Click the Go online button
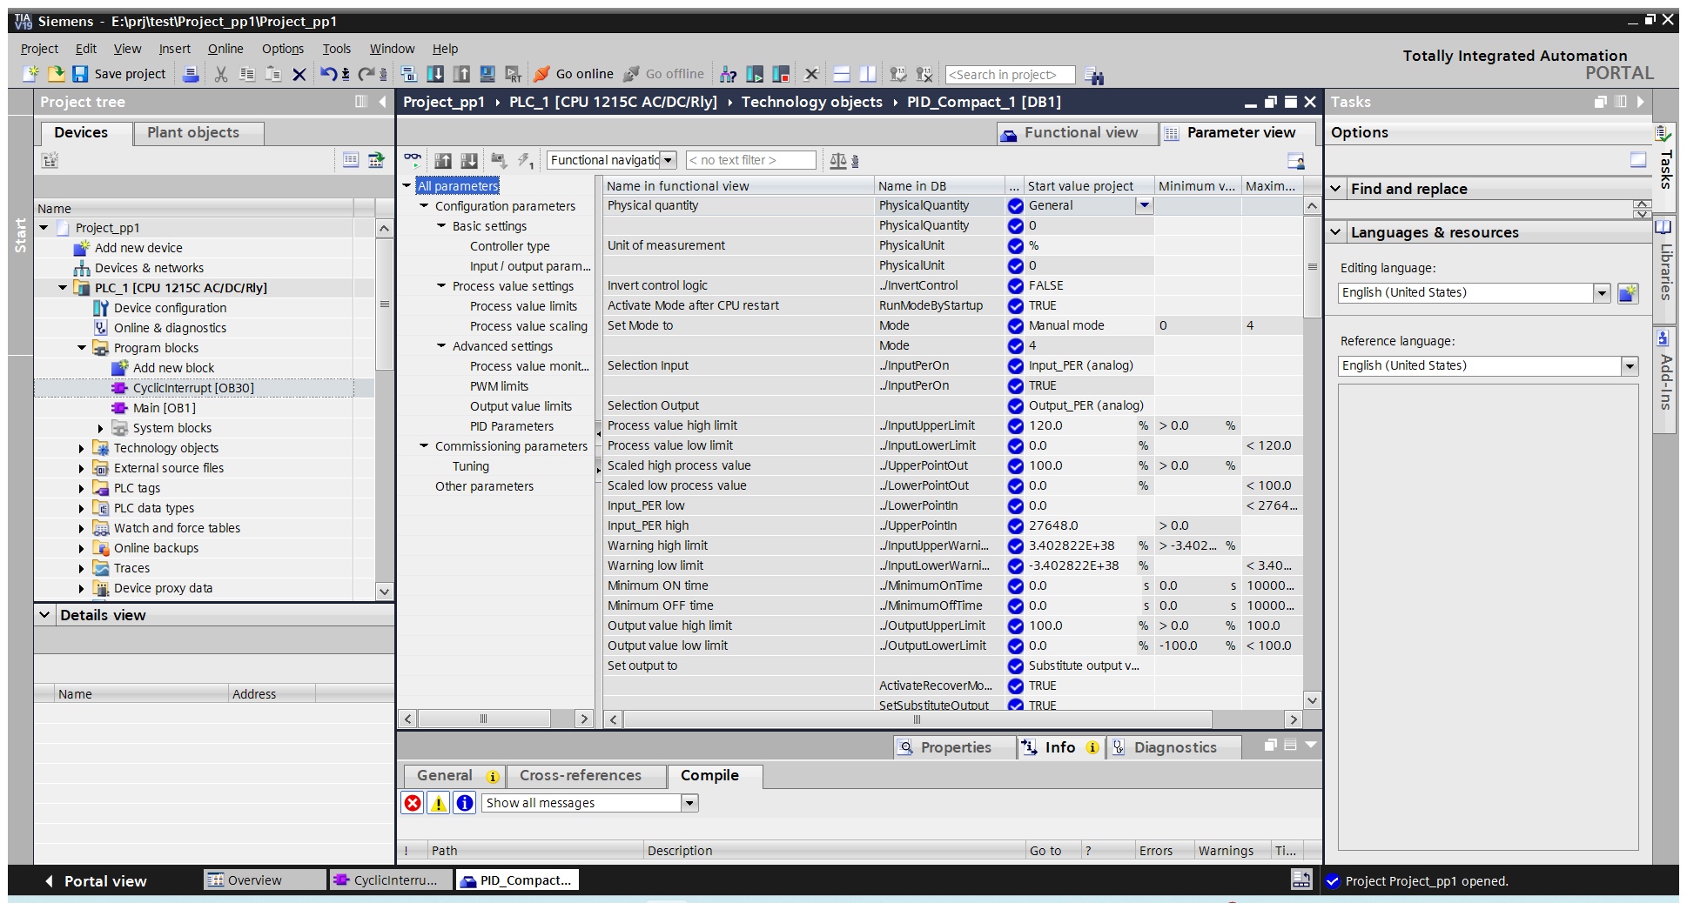This screenshot has width=1687, height=903. [575, 74]
